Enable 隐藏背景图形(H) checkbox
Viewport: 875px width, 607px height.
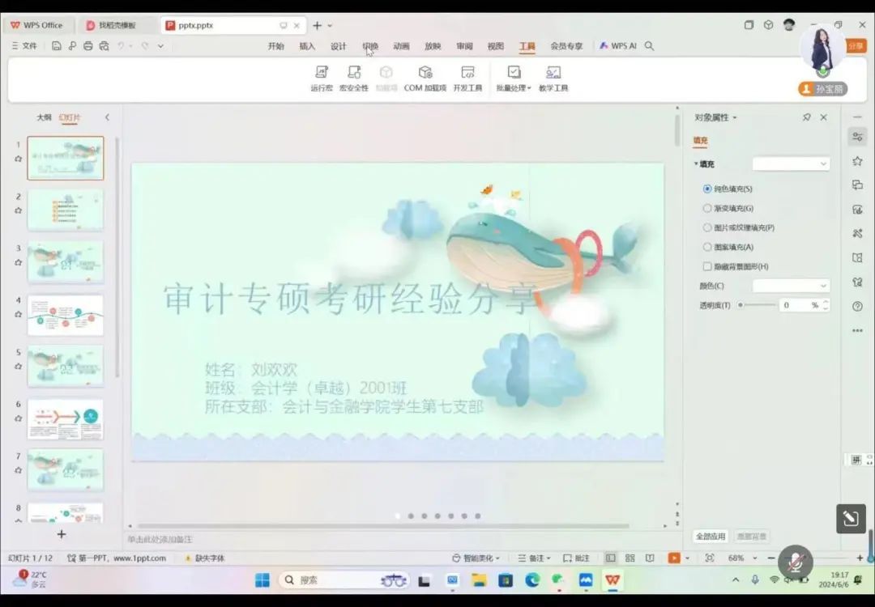click(x=707, y=266)
